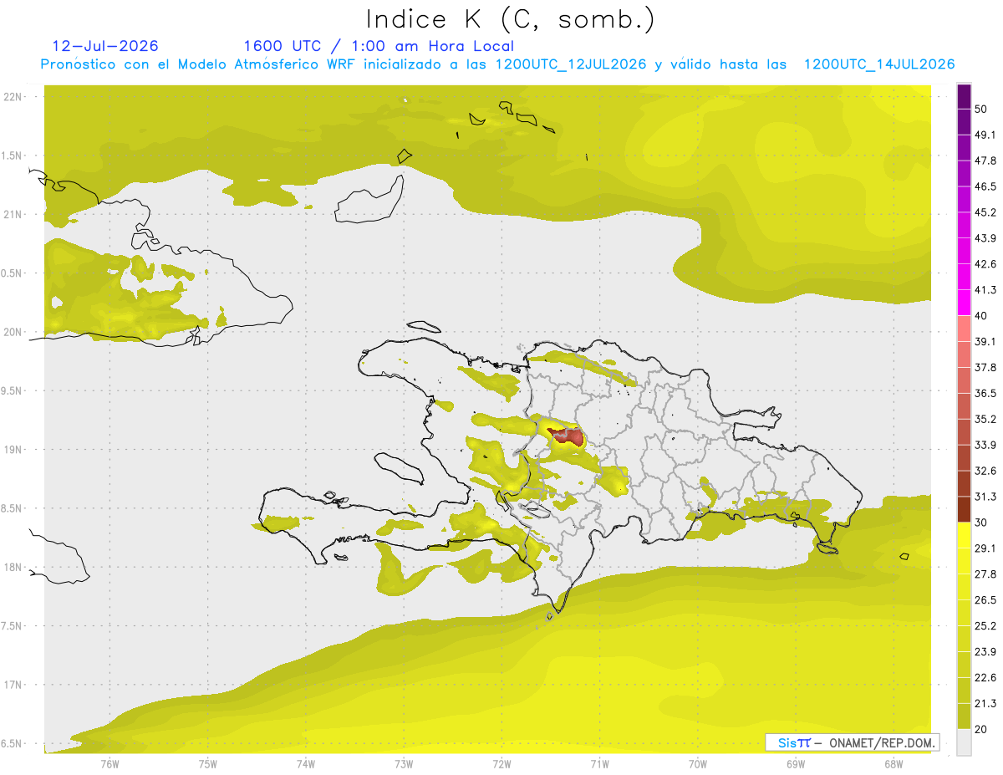Click the 22N latitude axis label
The image size is (1003, 775).
(12, 97)
